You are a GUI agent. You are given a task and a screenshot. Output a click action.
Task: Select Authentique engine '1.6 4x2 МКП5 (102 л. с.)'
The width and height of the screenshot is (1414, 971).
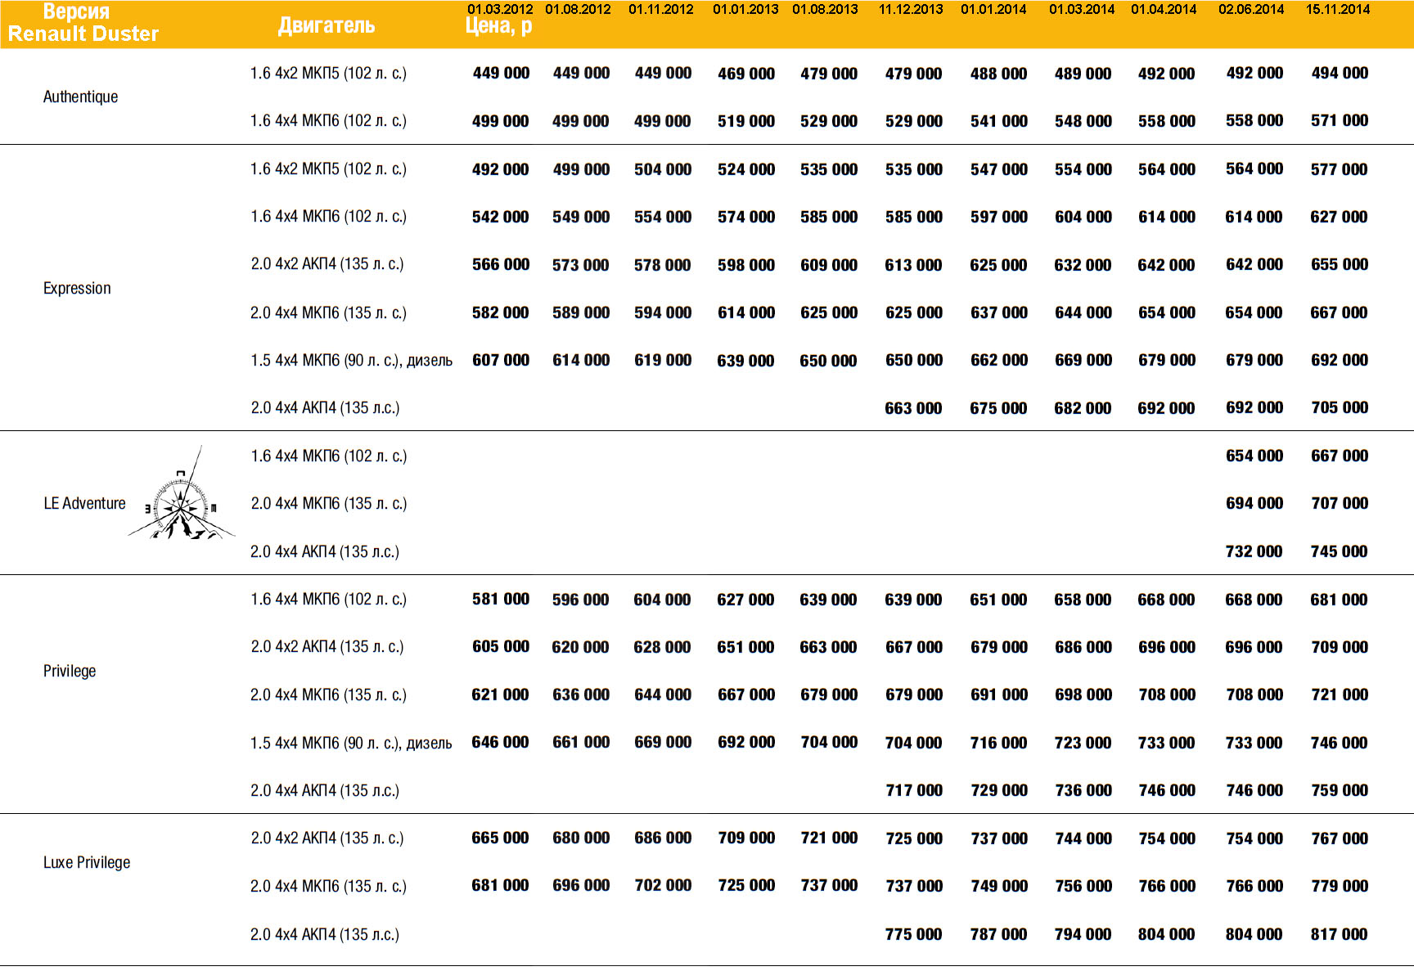(328, 73)
